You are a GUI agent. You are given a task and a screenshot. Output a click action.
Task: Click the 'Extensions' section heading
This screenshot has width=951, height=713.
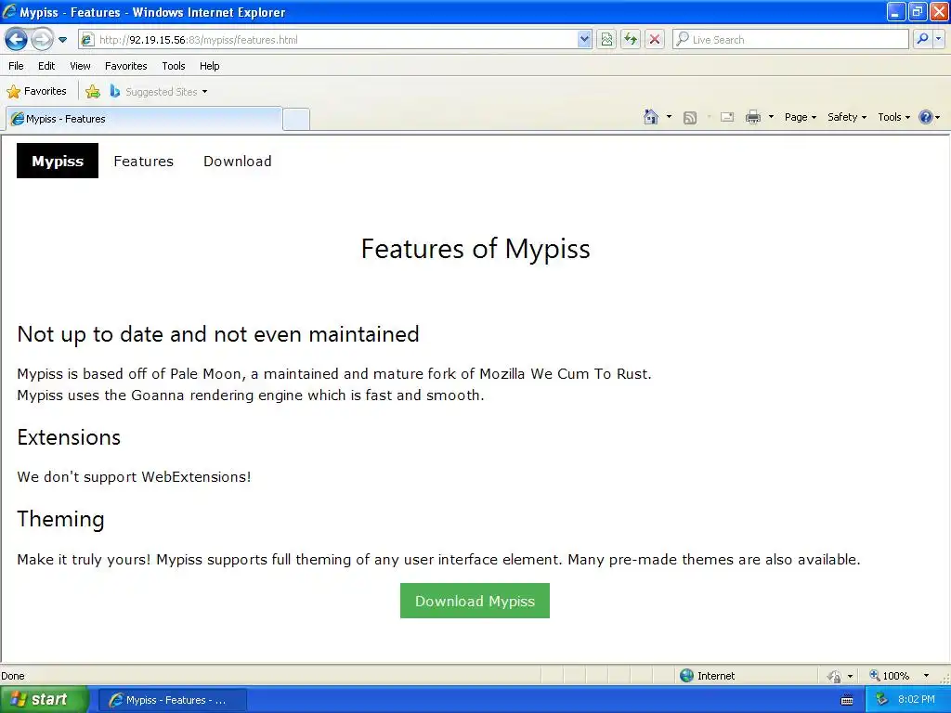pos(69,437)
